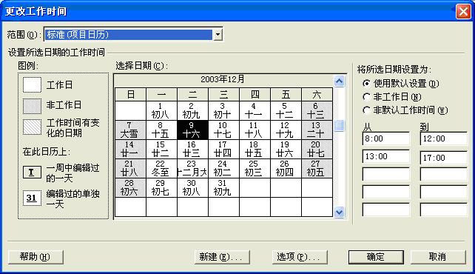Click the 新建 button
475x274 pixels.
(222, 257)
